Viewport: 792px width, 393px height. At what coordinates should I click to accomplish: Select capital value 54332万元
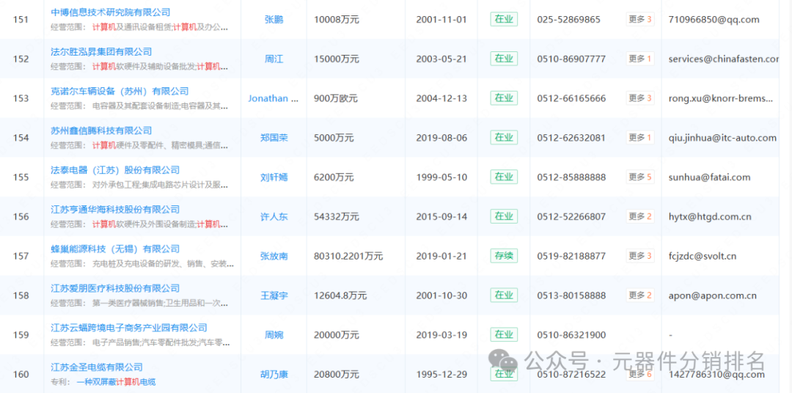tap(337, 217)
